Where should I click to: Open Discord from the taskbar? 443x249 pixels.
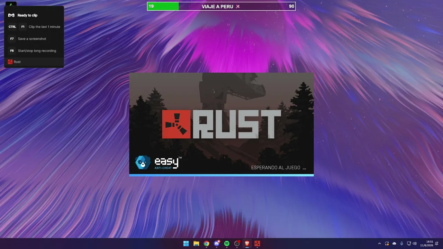217,243
